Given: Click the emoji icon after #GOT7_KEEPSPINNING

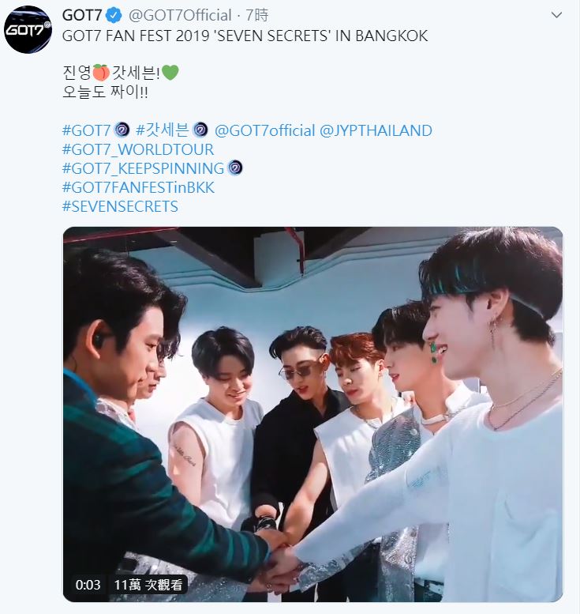Looking at the screenshot, I should [x=235, y=168].
